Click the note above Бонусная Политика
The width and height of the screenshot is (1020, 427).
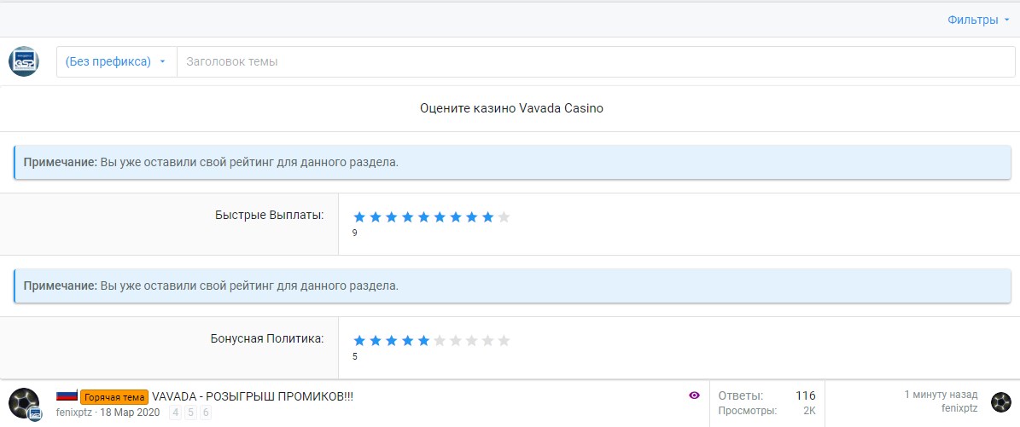pyautogui.click(x=513, y=286)
